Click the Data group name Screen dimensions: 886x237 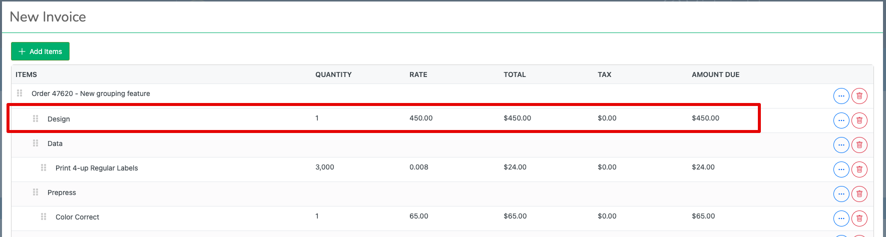55,143
